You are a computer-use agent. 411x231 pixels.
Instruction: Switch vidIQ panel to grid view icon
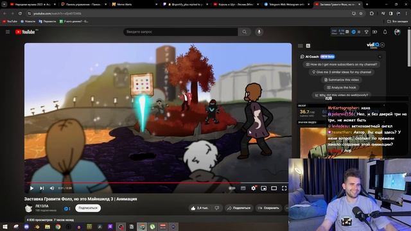click(301, 46)
